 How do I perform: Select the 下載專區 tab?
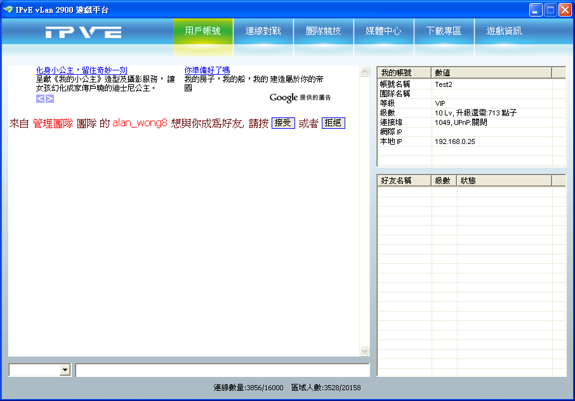[444, 31]
